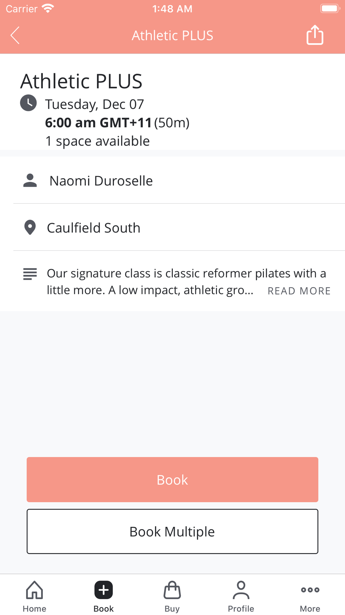345x615 pixels.
Task: Tap the location pin beside Caulfield South
Action: [30, 227]
